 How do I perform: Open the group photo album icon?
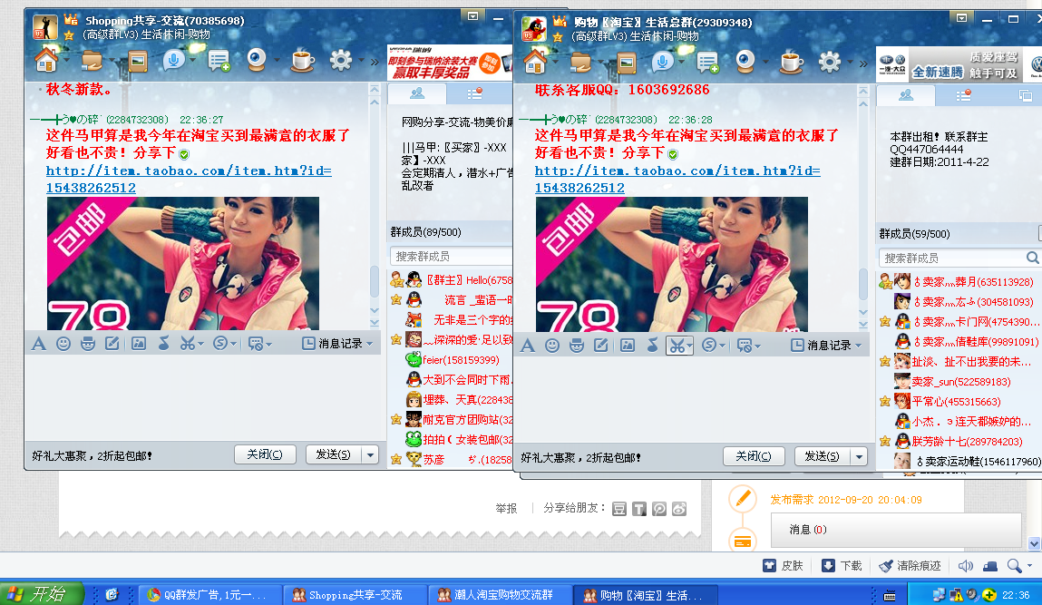[137, 61]
